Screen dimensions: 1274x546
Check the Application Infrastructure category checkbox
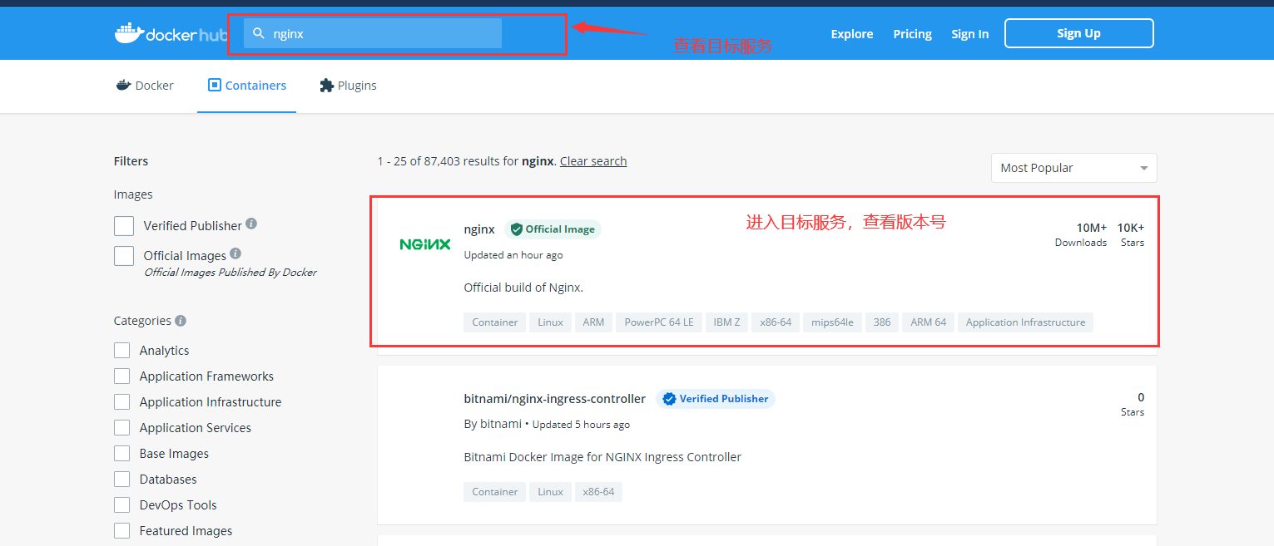(122, 402)
